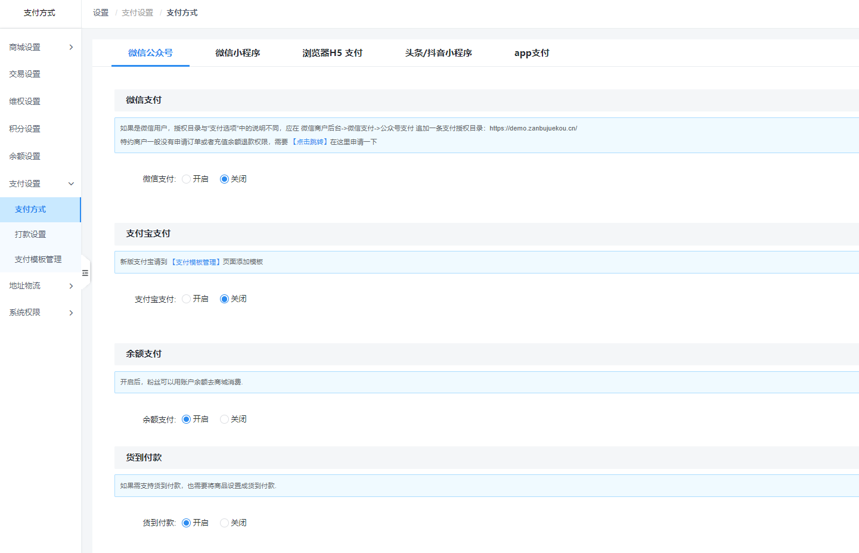Open 打款设置 in the sidebar
This screenshot has height=553, width=859.
point(30,234)
